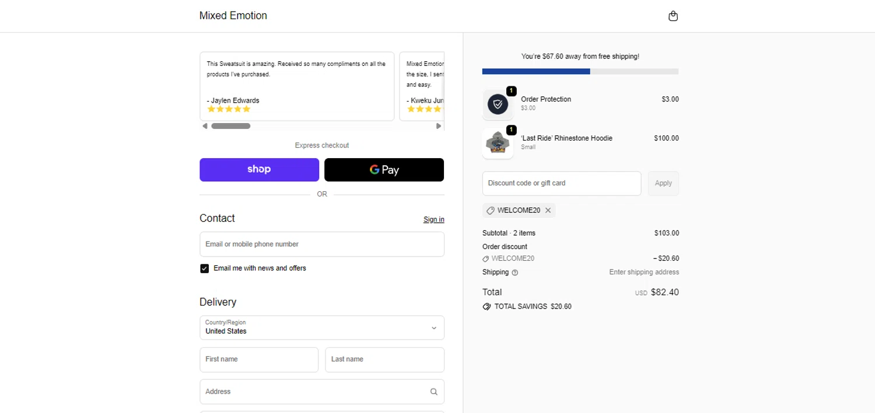Open the shopping bag cart icon

click(673, 16)
